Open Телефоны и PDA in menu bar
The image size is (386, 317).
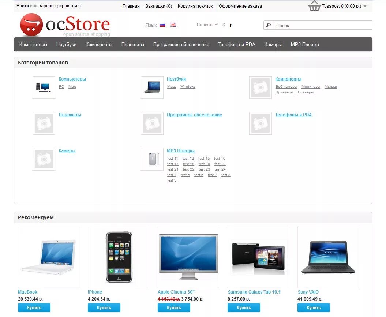[237, 45]
